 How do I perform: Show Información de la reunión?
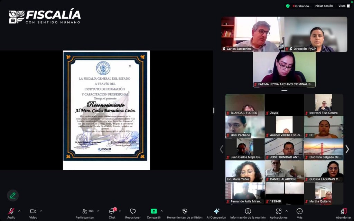248,211
